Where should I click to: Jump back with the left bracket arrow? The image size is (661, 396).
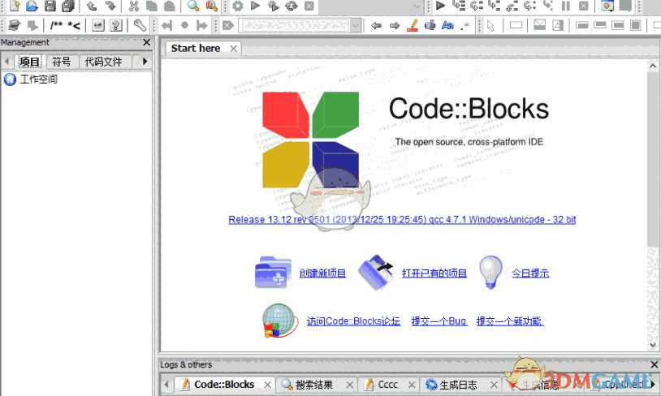click(167, 25)
